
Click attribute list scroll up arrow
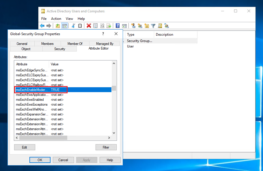tap(114, 63)
